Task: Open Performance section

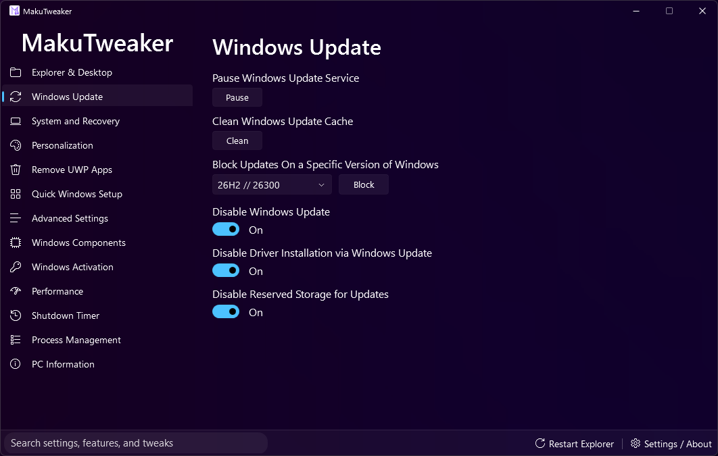Action: click(x=97, y=291)
